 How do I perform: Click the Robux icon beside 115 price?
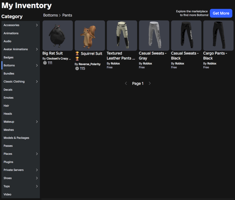(x=77, y=68)
